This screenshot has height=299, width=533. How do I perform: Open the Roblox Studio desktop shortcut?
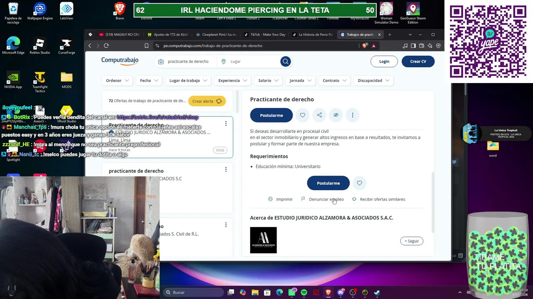tap(40, 46)
